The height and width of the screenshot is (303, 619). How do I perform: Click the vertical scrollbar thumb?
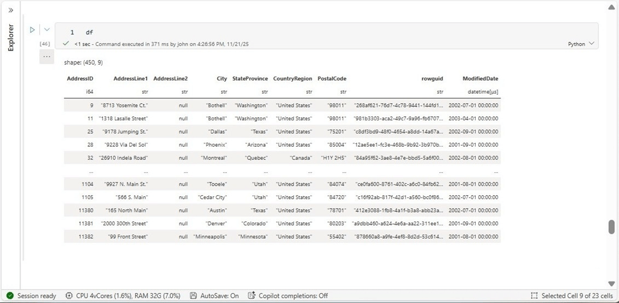pyautogui.click(x=611, y=227)
